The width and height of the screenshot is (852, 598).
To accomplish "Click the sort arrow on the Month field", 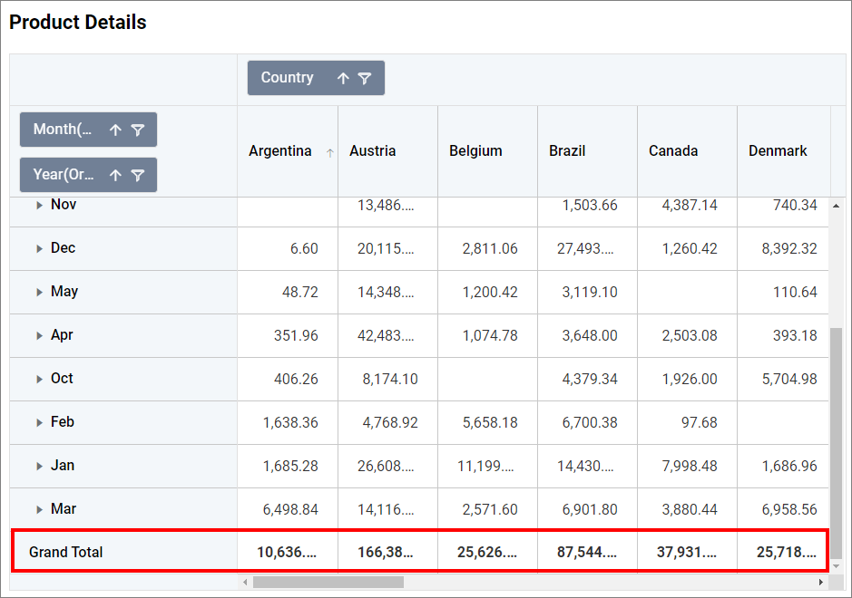I will (115, 130).
